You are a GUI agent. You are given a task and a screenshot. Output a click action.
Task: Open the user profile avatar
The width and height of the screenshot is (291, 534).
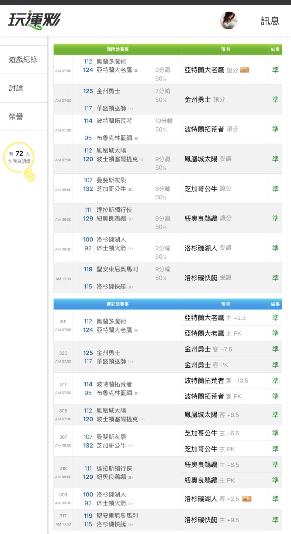(228, 20)
